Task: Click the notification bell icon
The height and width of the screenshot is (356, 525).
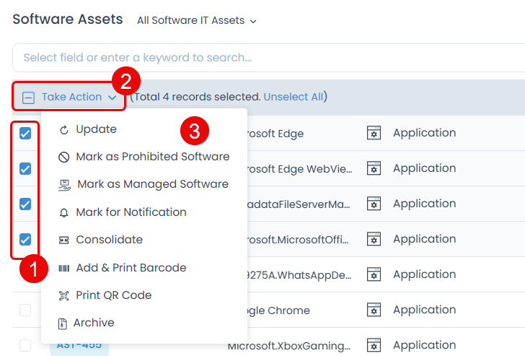Action: [63, 212]
